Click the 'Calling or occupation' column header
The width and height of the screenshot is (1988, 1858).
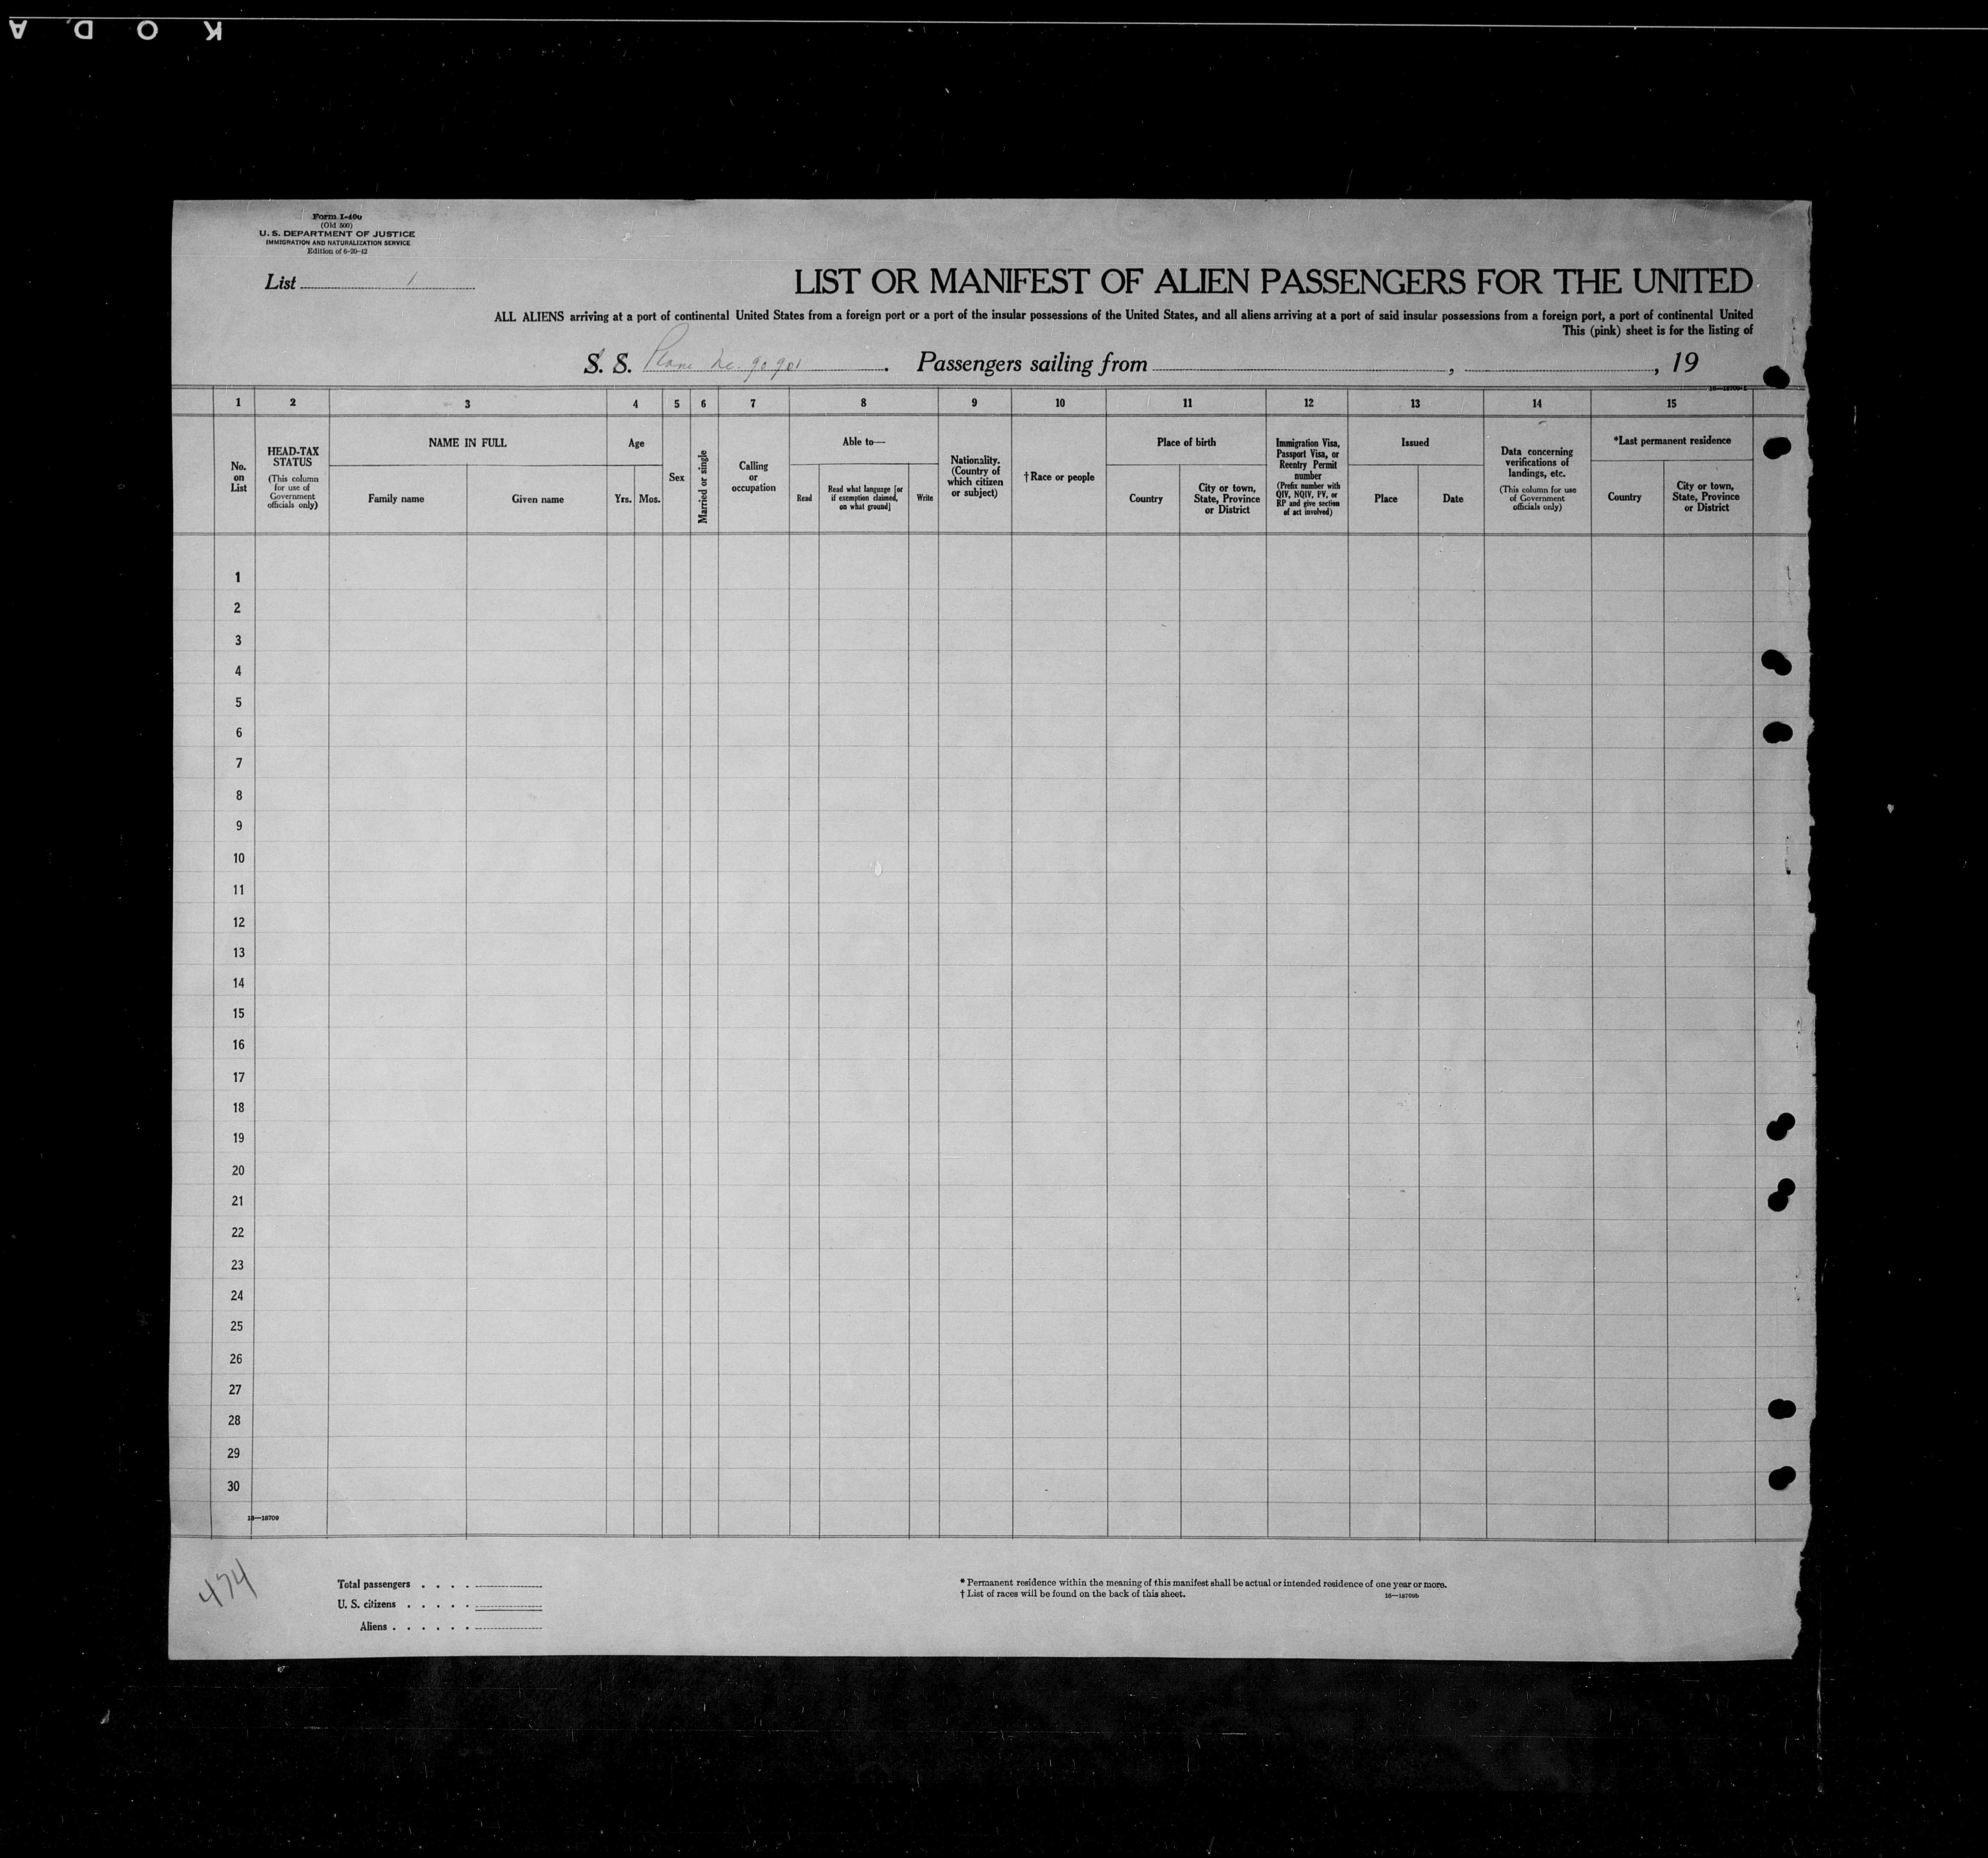coord(753,477)
